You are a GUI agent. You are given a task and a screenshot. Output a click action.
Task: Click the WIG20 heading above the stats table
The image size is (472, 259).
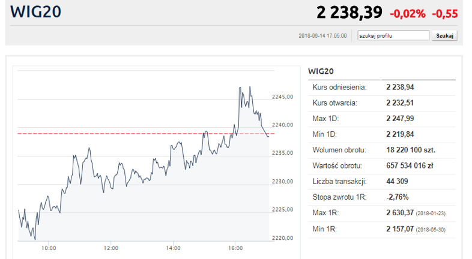(x=321, y=71)
